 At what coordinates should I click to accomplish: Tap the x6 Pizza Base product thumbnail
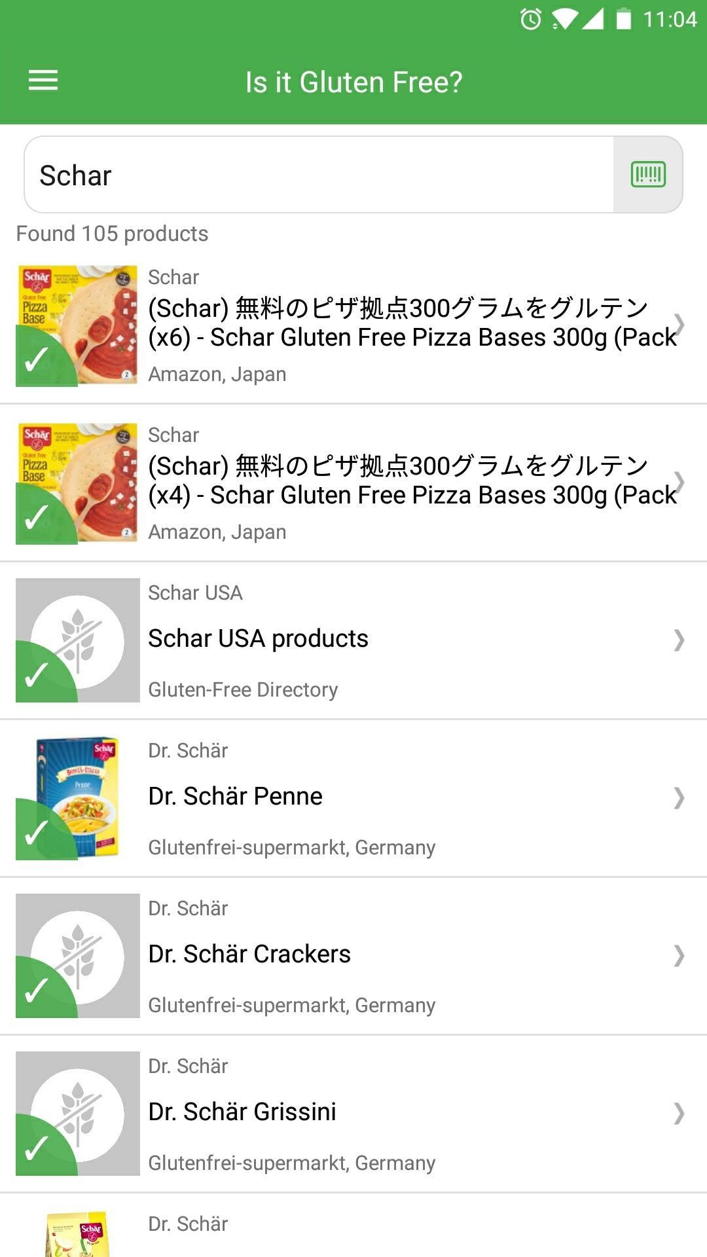tap(77, 325)
